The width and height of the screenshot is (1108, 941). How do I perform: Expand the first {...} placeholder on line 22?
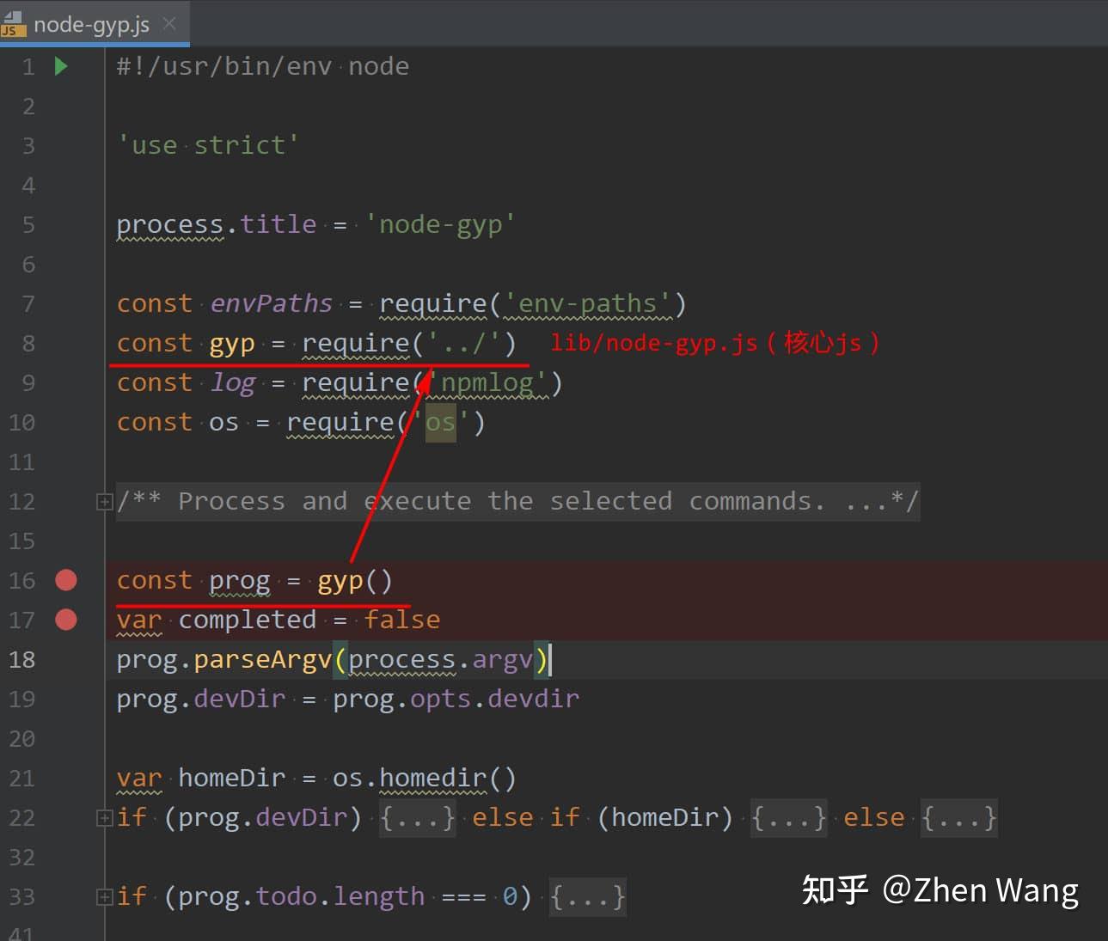pos(417,817)
